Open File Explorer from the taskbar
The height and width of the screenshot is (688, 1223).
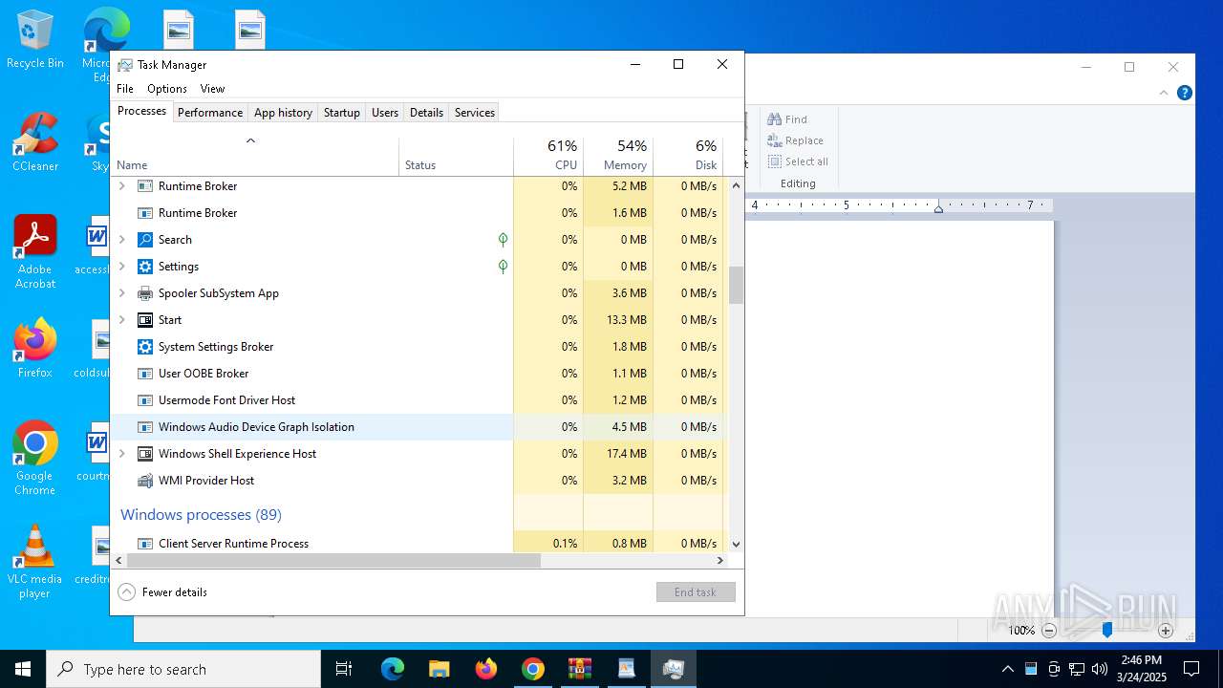click(440, 669)
